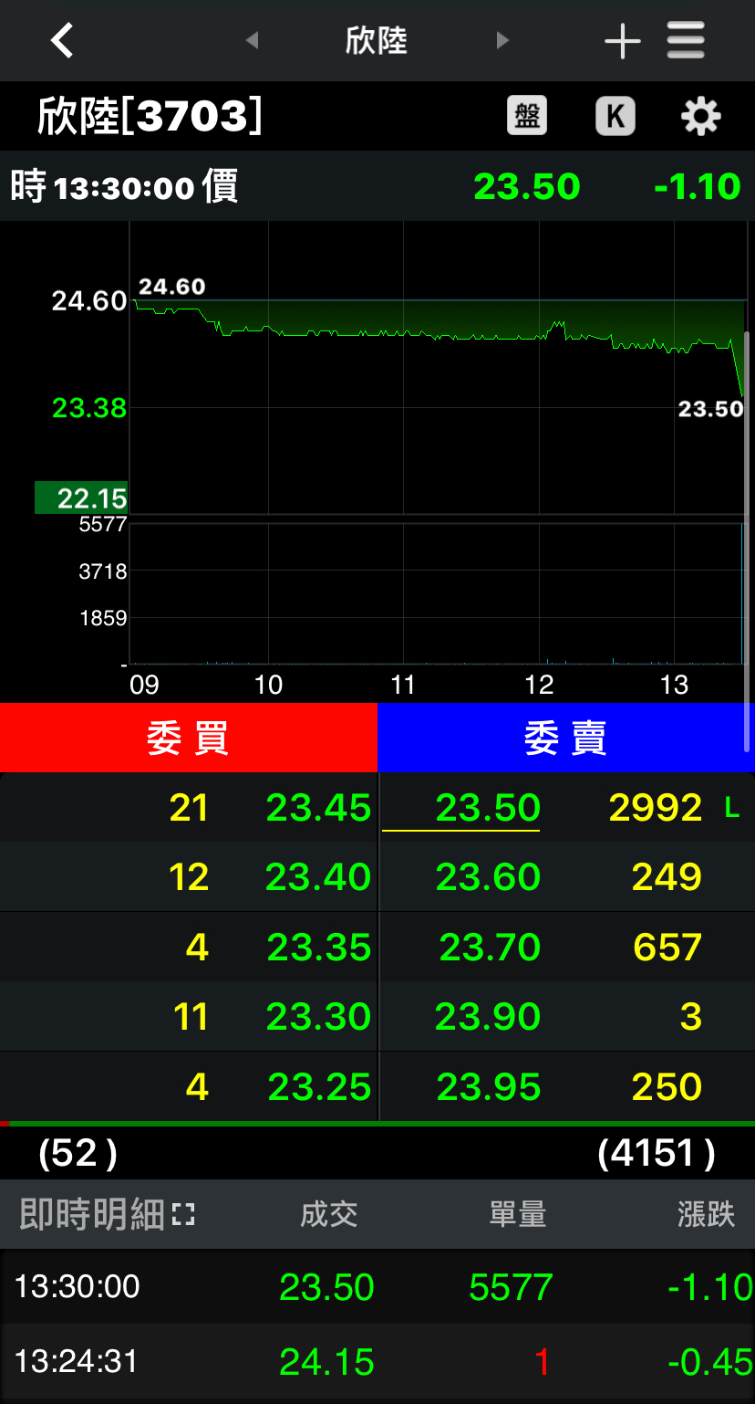Select the 委買 bid tab
This screenshot has height=1404, width=755.
(x=188, y=738)
